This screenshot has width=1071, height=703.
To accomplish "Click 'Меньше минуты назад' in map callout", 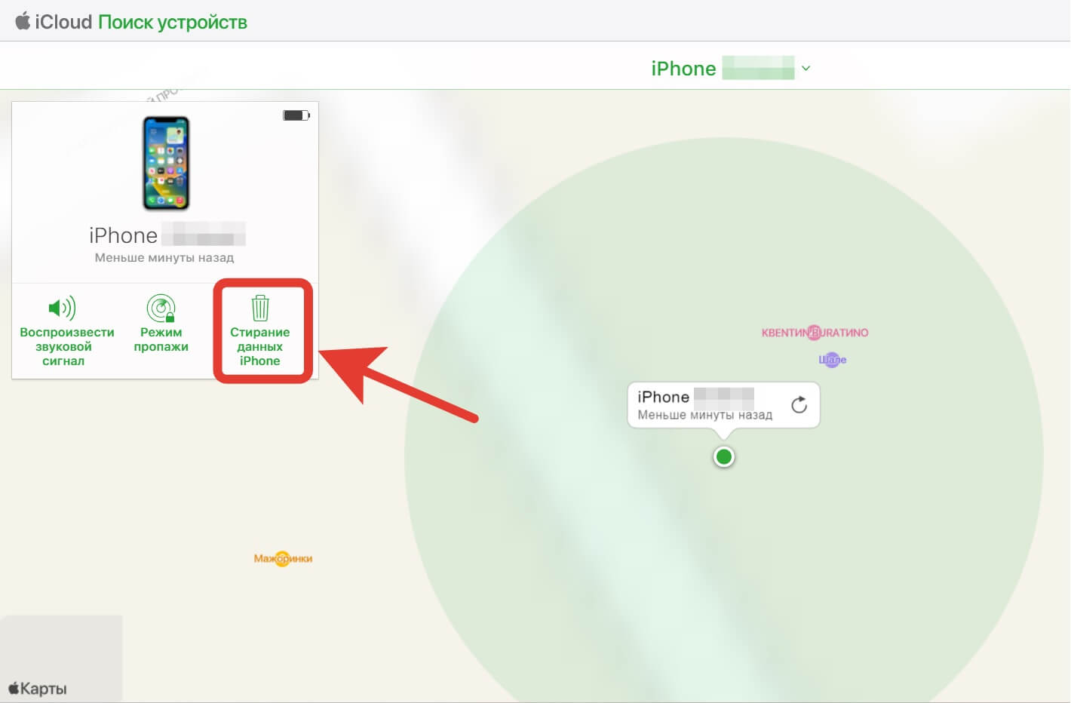I will pyautogui.click(x=704, y=415).
